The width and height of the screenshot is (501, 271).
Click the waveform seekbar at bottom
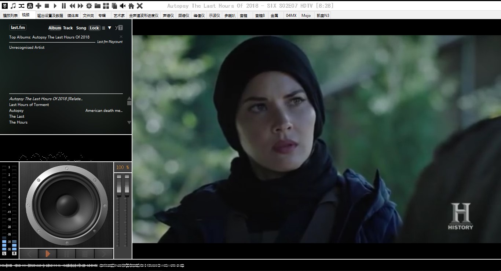(92, 265)
